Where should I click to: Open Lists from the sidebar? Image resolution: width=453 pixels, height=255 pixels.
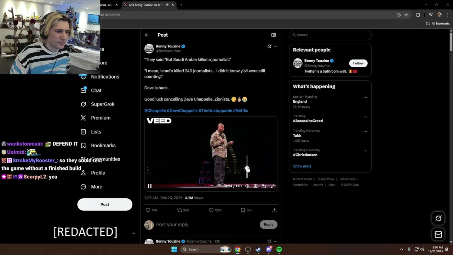(x=91, y=132)
